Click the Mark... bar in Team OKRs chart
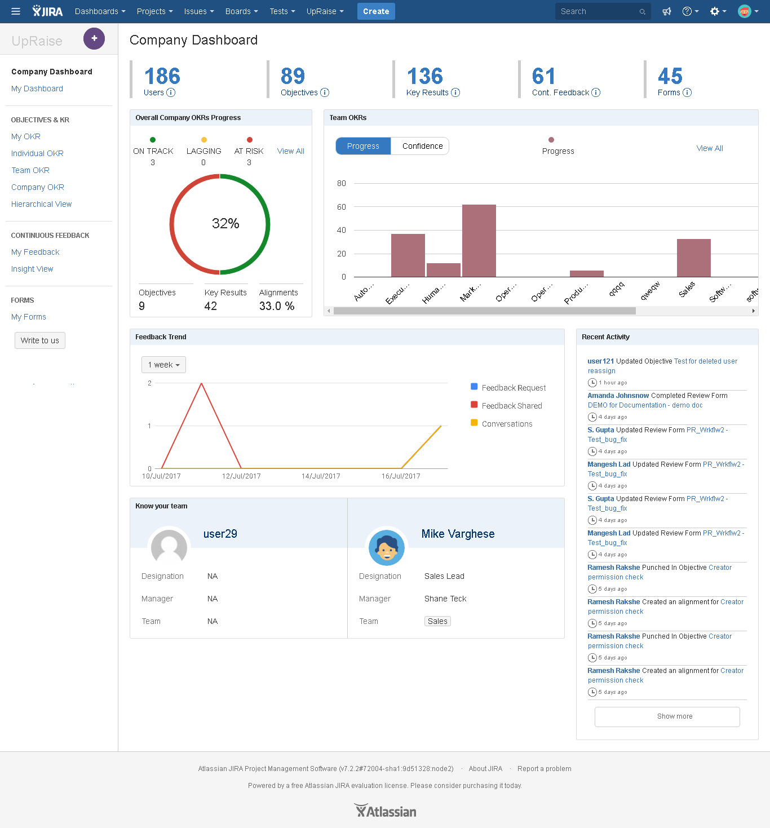This screenshot has height=828, width=770. point(479,241)
